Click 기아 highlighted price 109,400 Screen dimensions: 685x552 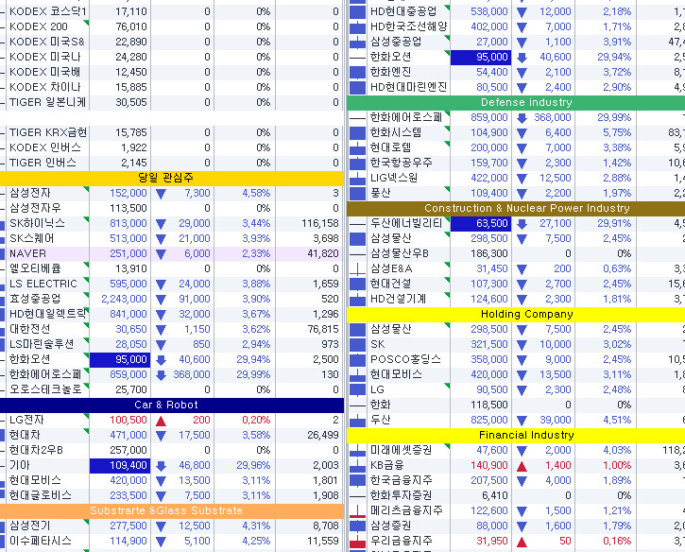120,465
